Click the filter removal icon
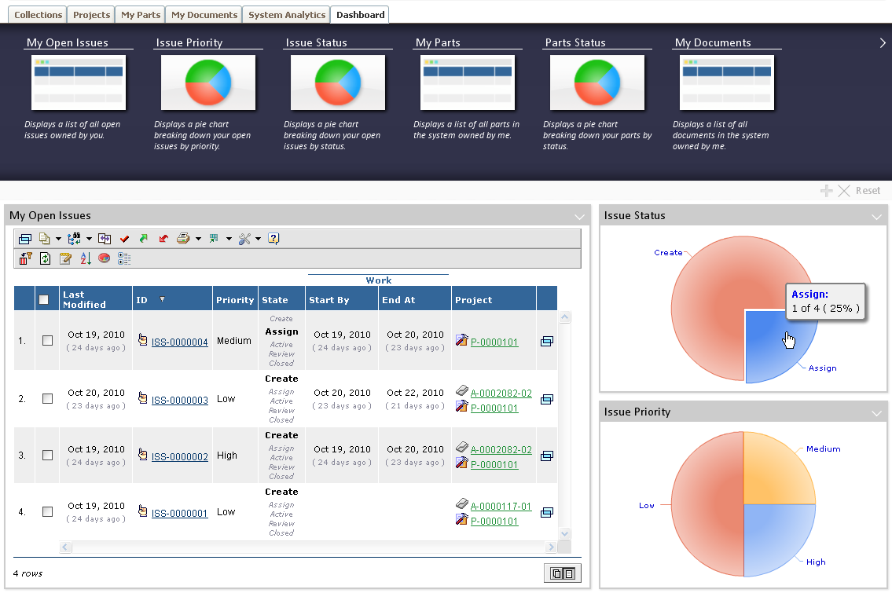892x604 pixels. click(25, 258)
